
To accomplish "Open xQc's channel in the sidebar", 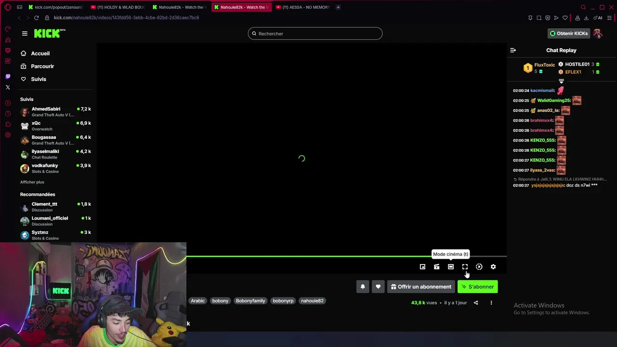I will tap(55, 126).
